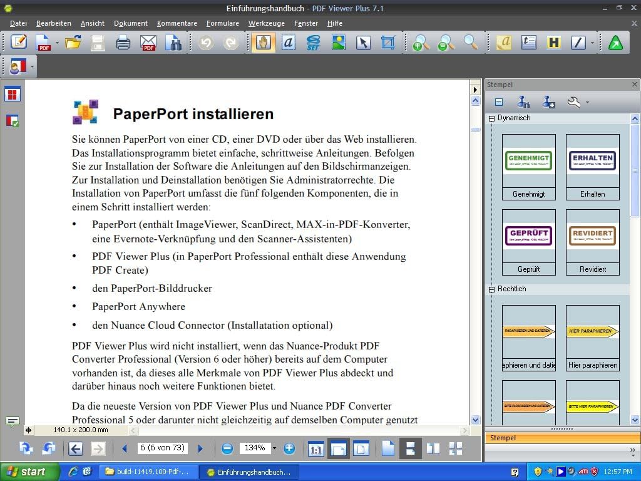
Task: Click the document vertical scrollbar down arrow
Action: pos(475,420)
